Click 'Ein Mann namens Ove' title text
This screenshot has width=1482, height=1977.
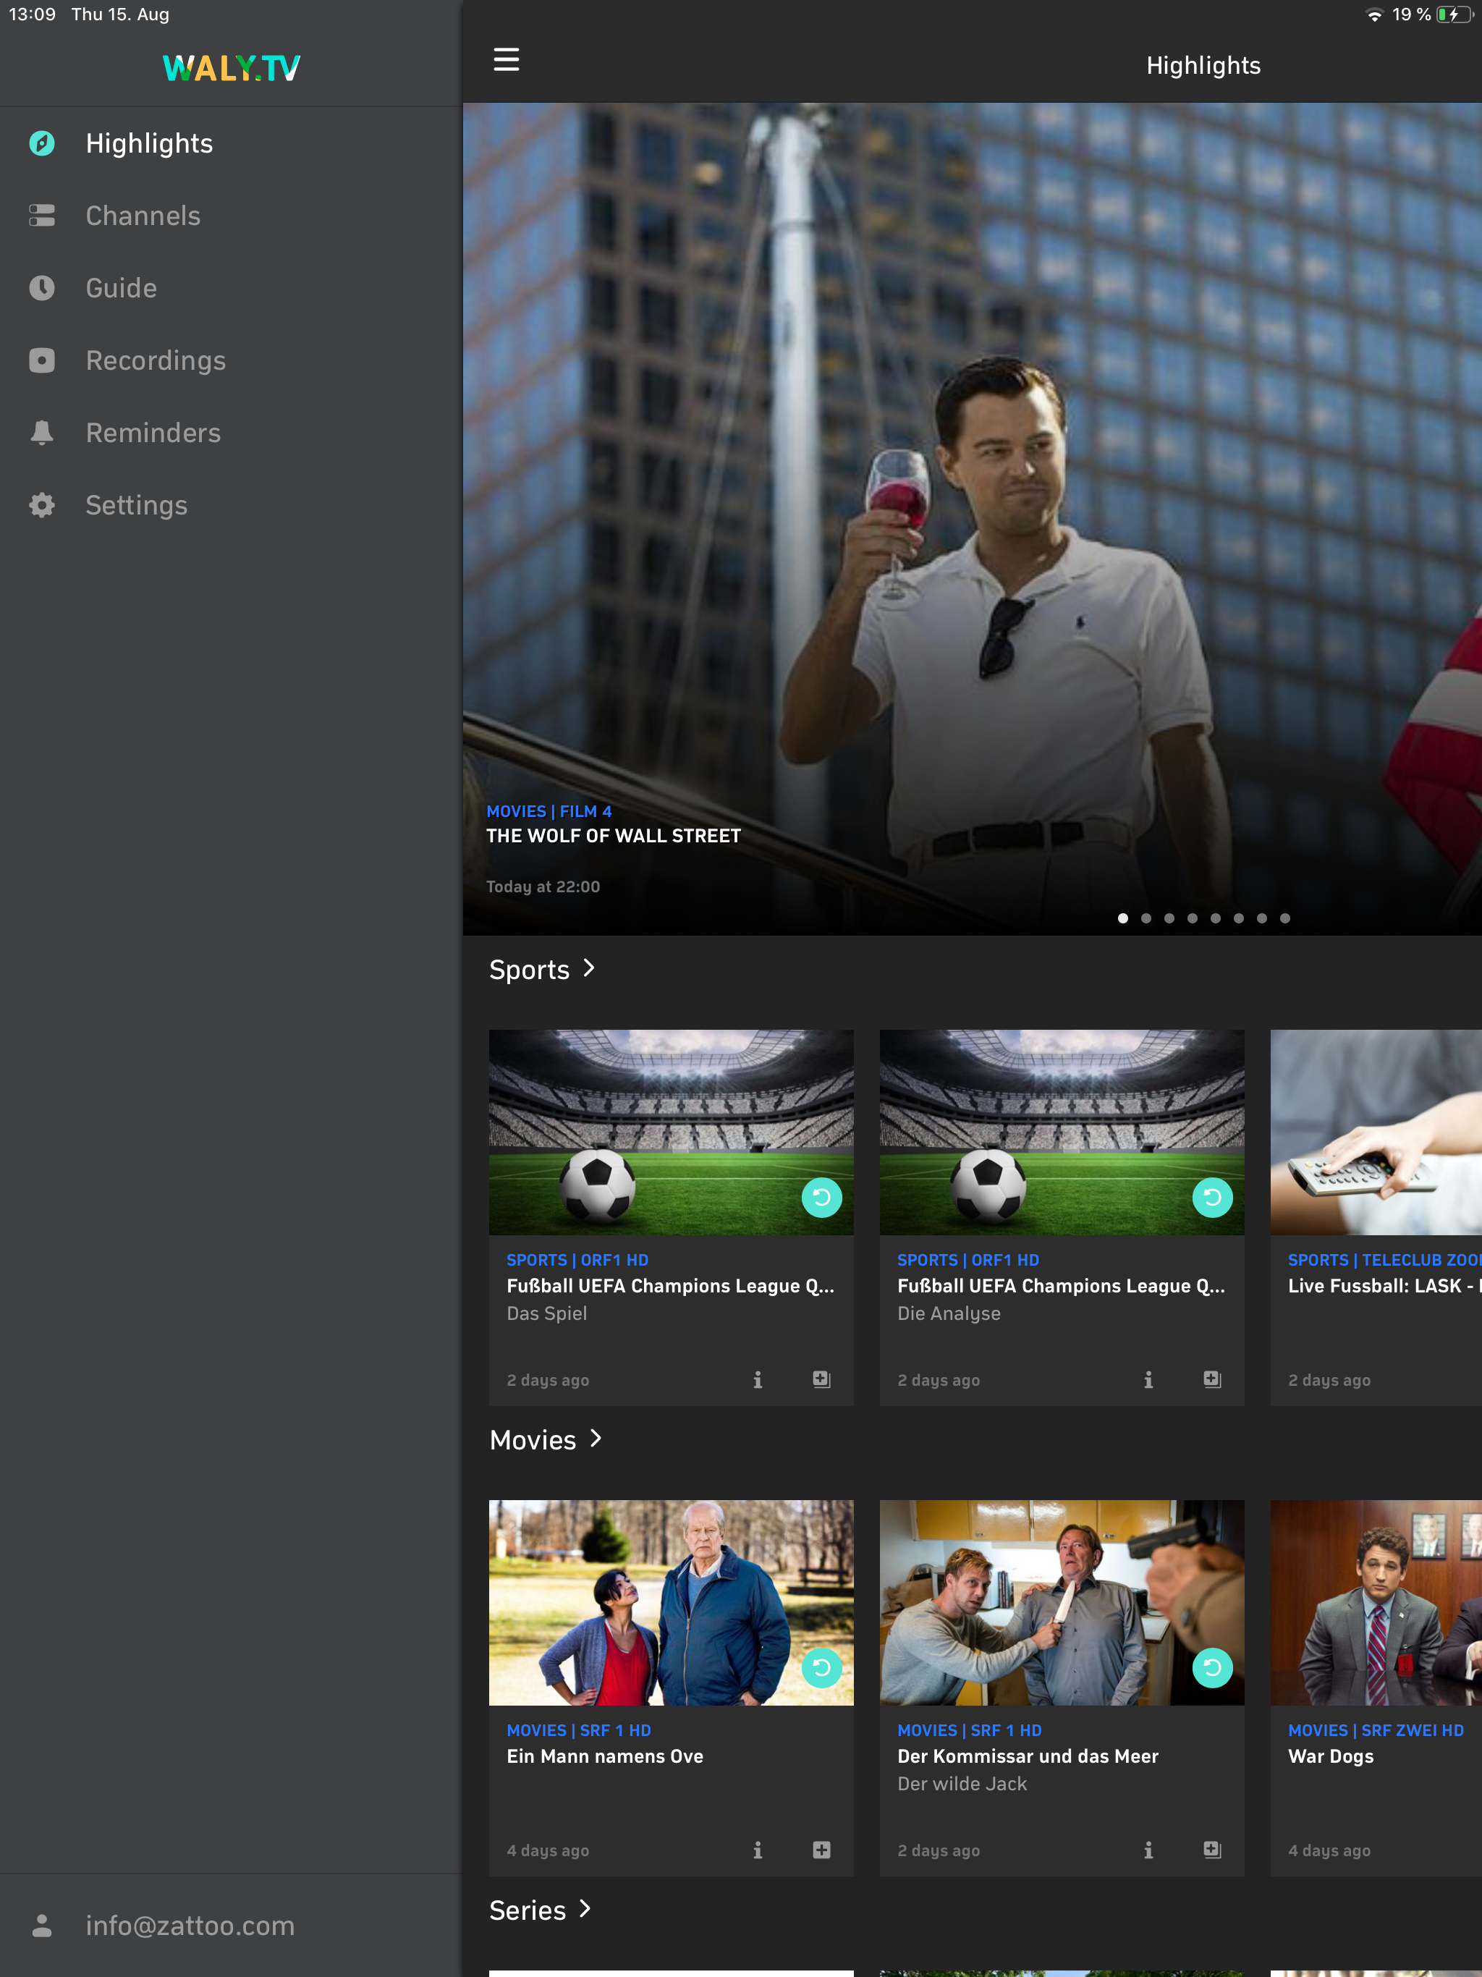(604, 1756)
